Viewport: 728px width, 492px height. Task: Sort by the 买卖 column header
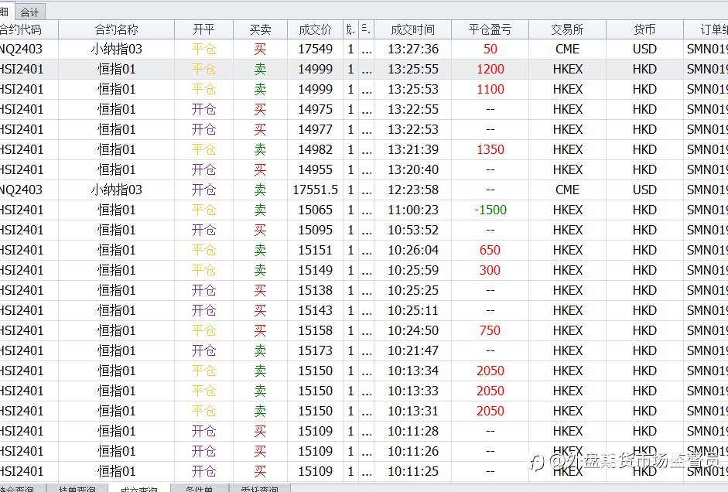[260, 29]
